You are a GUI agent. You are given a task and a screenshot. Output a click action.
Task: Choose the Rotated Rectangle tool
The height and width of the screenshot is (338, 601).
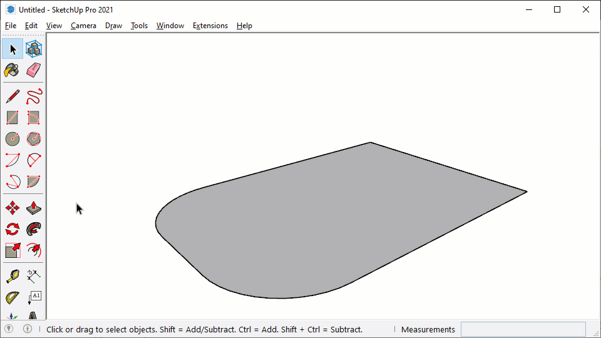pos(34,118)
